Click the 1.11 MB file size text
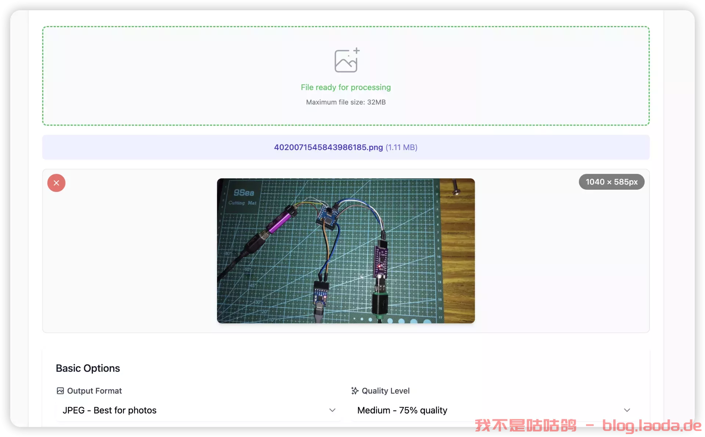Image resolution: width=705 pixels, height=437 pixels. point(401,147)
